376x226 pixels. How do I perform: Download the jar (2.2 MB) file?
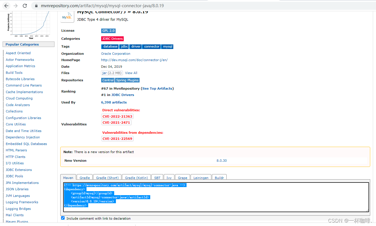click(x=112, y=73)
